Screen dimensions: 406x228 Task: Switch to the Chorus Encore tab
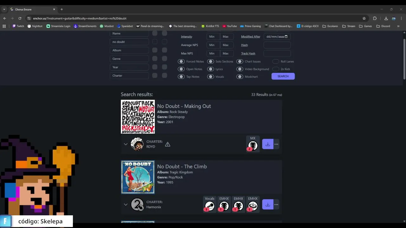[x=32, y=9]
